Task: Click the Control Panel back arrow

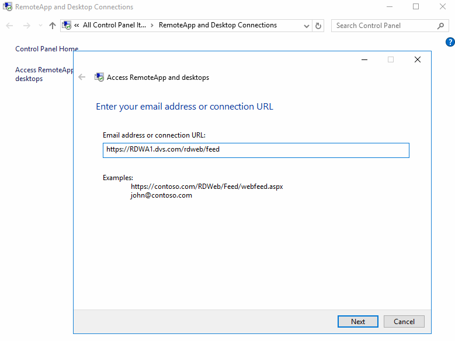Action: (x=9, y=26)
